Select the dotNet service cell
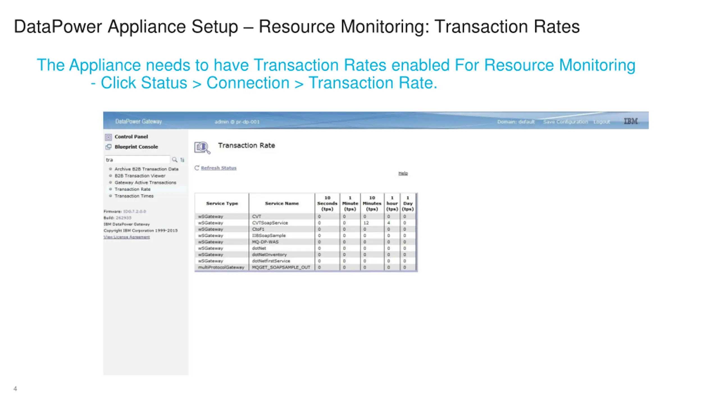This screenshot has width=719, height=404. 282,248
